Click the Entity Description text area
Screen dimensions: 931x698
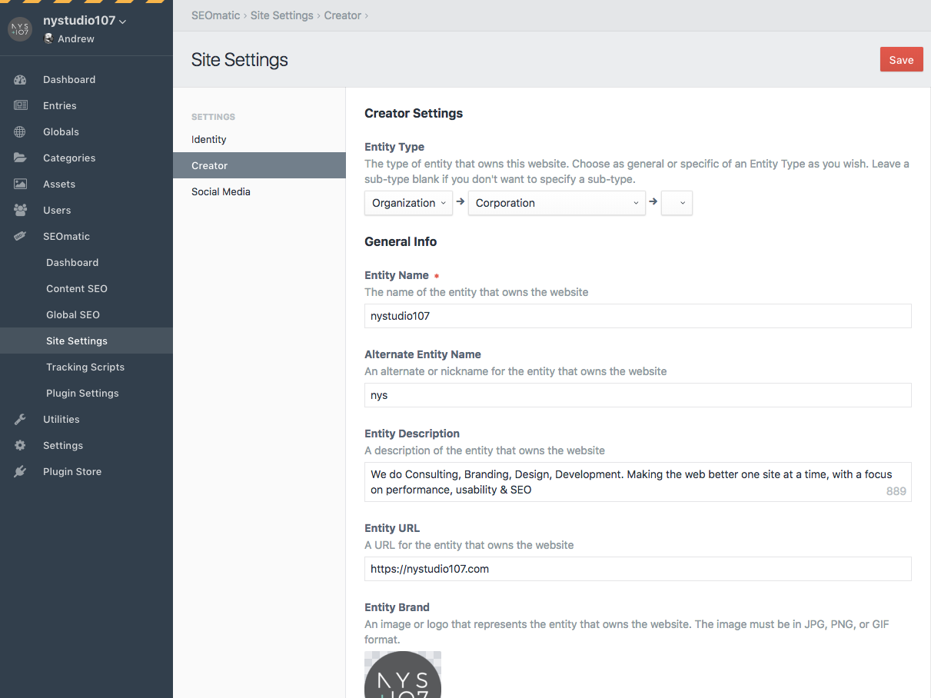tap(637, 482)
